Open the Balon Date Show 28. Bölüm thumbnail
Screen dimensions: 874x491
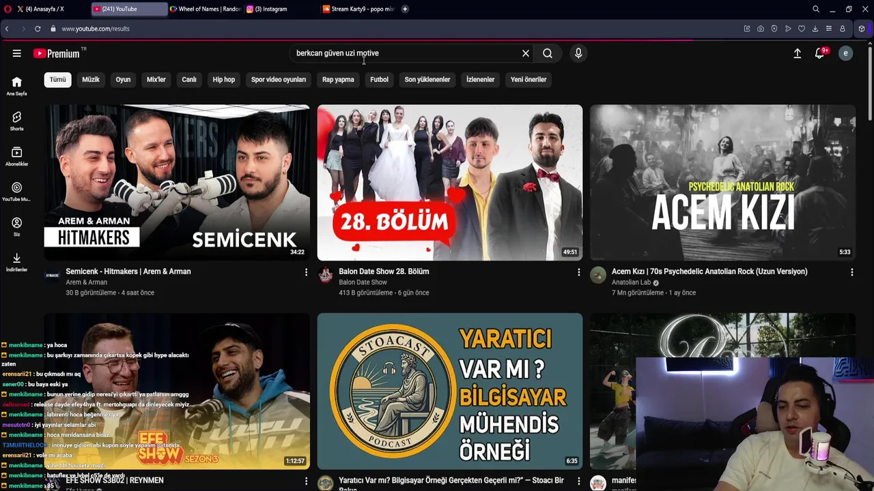tap(450, 183)
